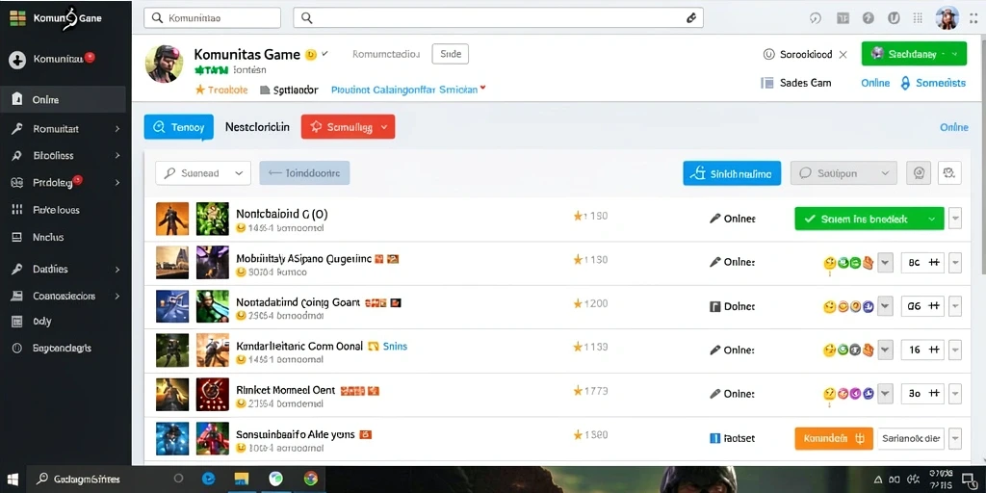Click the pencil icon in search bar
986x493 pixels.
pos(690,18)
